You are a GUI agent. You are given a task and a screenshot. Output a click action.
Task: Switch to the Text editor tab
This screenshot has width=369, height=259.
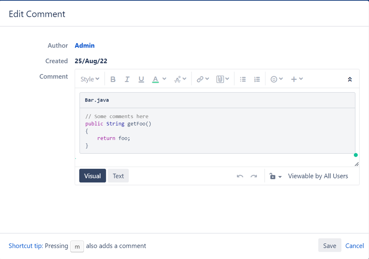tap(118, 176)
